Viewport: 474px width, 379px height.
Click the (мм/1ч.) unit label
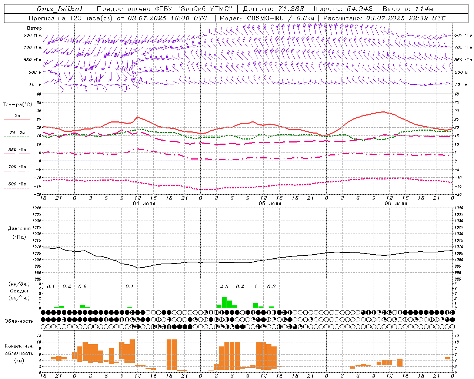19,298
